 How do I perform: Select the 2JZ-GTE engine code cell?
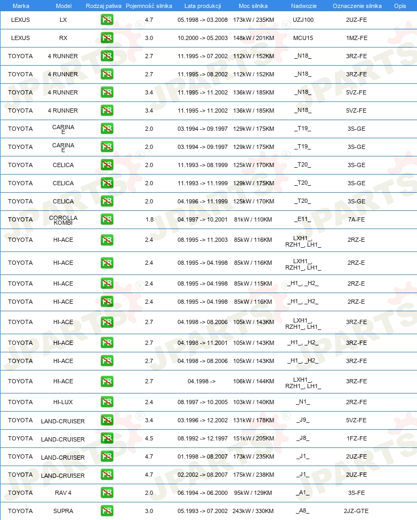click(x=356, y=511)
